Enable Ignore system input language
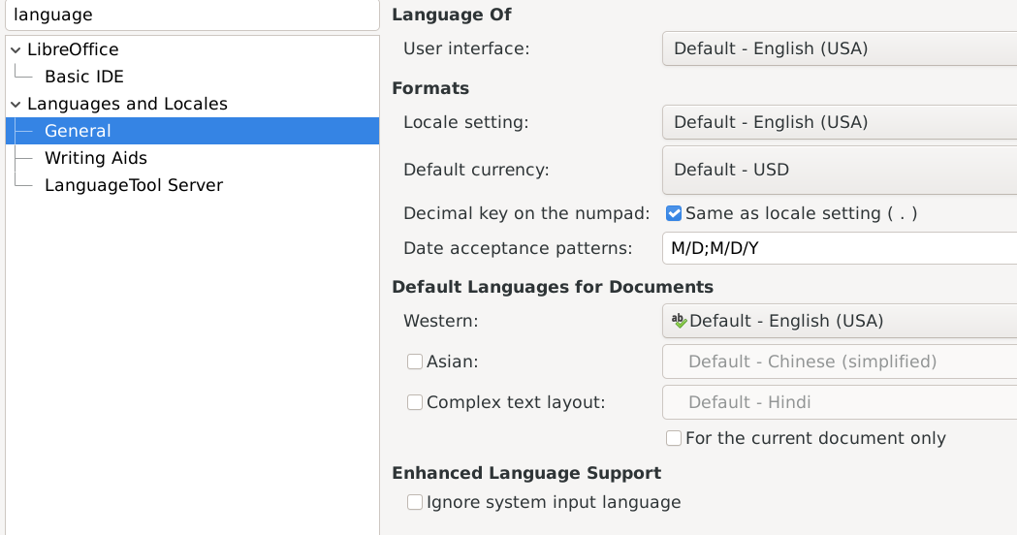1017x535 pixels. pos(415,502)
